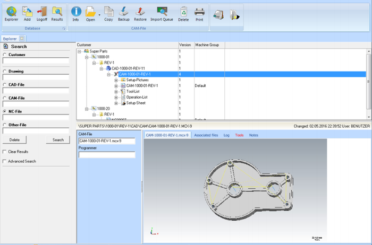The height and width of the screenshot is (245, 372).
Task: Show search Results from the ribbon
Action: [x=57, y=14]
